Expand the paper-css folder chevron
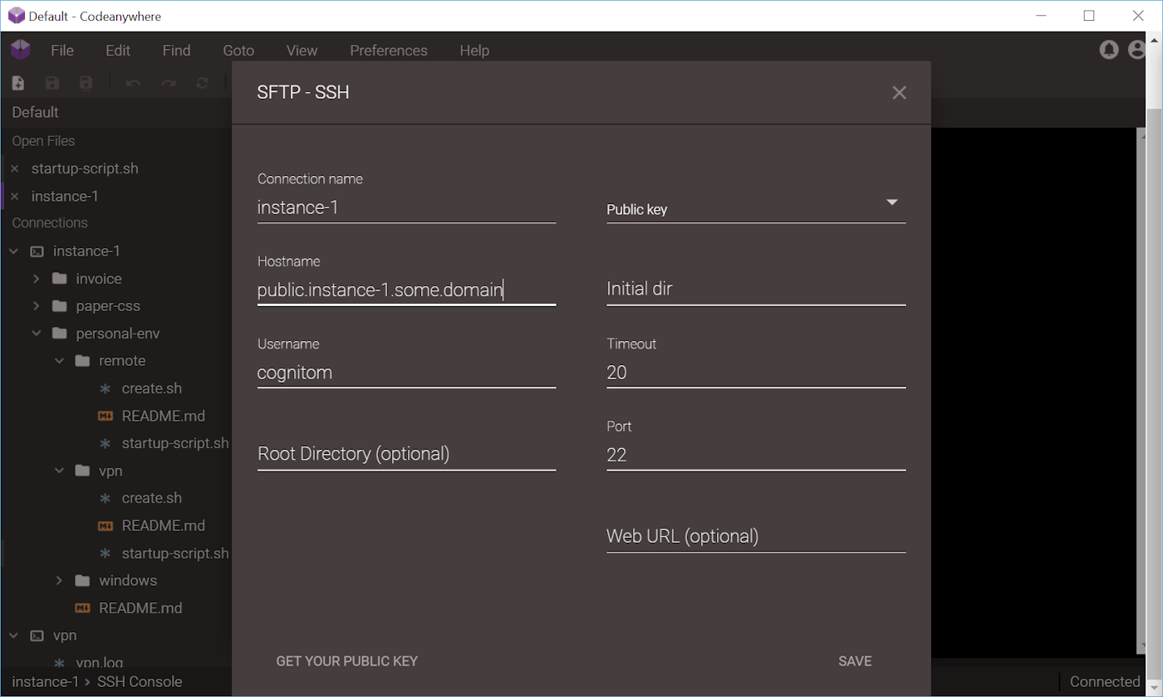Viewport: 1163px width, 697px height. 37,306
